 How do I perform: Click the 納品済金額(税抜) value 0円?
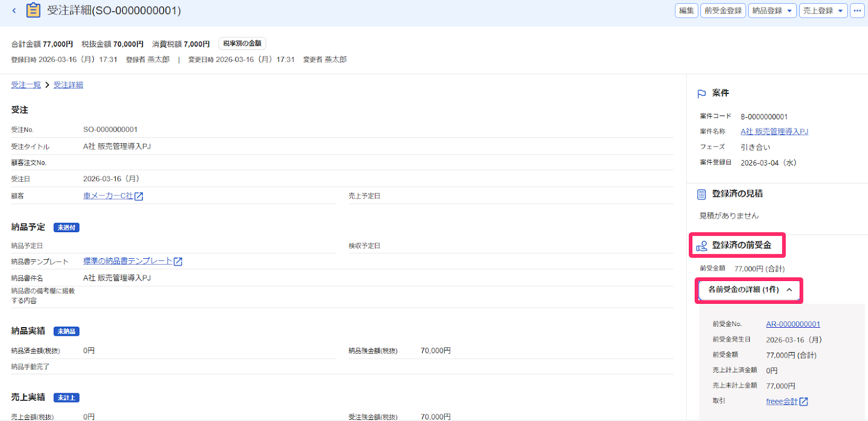89,351
